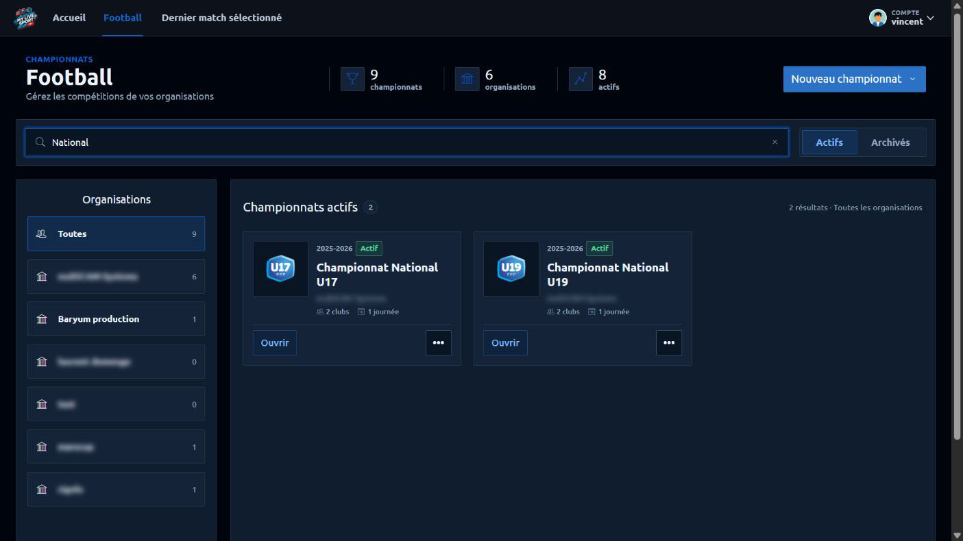Click the calendar icon on the U17 card

[361, 312]
